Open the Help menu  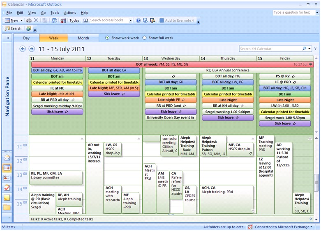pos(85,13)
